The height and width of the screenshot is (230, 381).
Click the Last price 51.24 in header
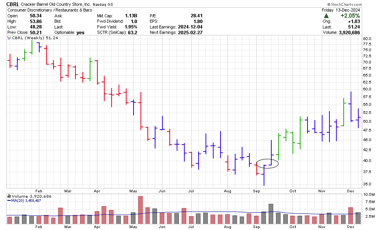(x=354, y=27)
